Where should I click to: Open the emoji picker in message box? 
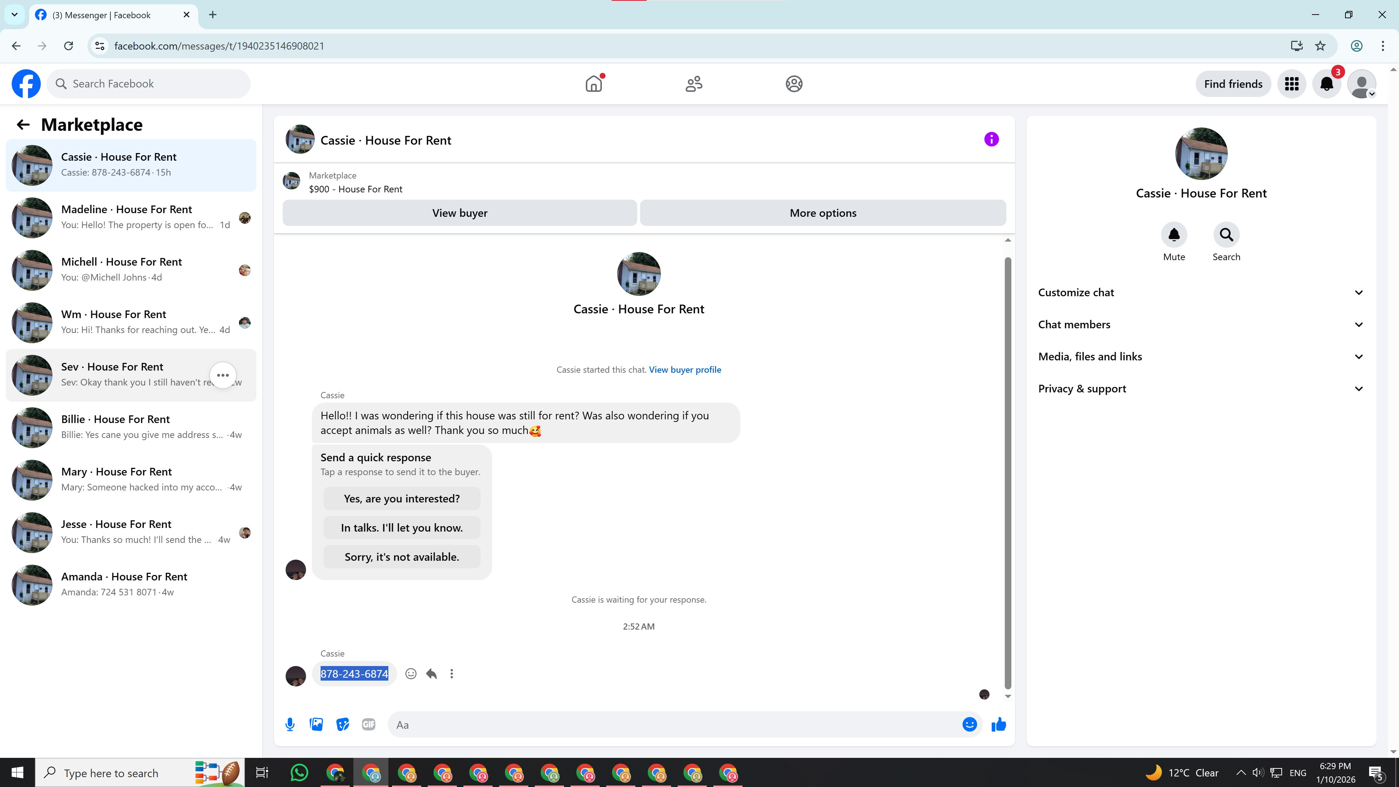tap(969, 724)
